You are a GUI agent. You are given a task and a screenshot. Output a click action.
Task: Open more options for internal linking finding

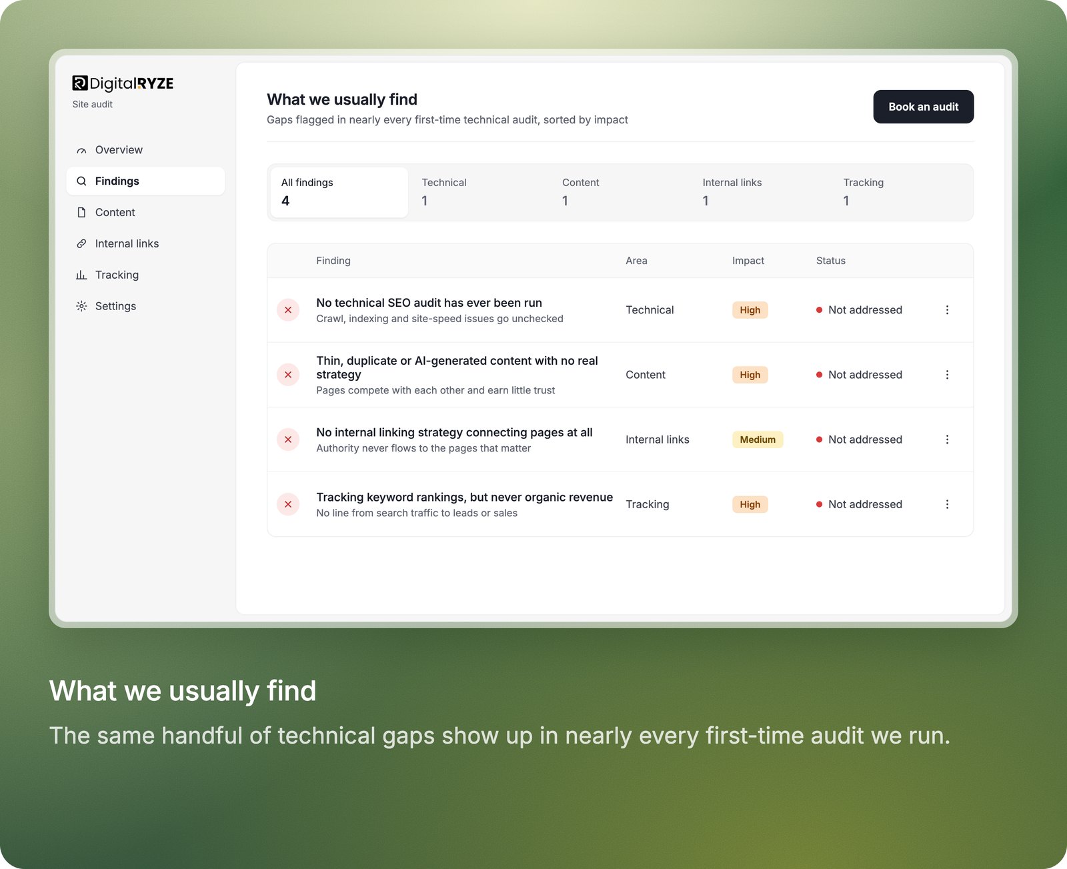pos(947,440)
